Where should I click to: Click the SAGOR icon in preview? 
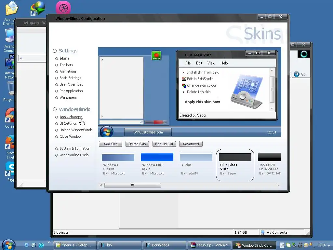pyautogui.click(x=156, y=56)
